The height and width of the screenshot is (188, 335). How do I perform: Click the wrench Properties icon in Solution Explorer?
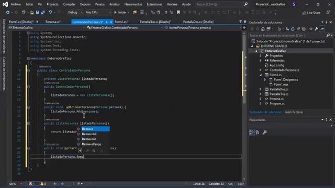pyautogui.click(x=316, y=29)
